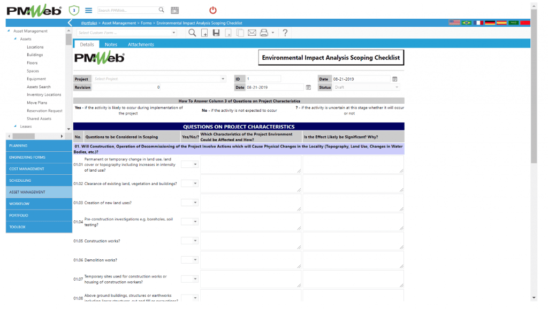
Task: Open the TOOLBOX module menu
Action: click(39, 227)
